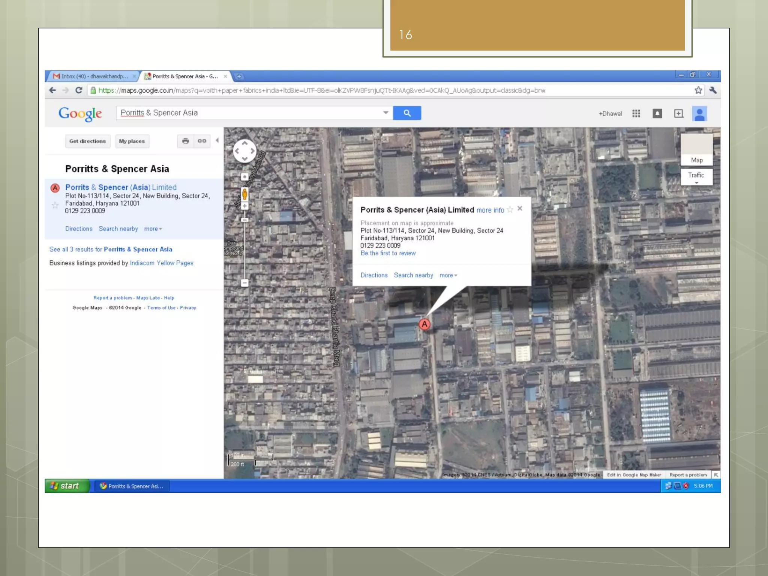Star the Porritts & Spencer info bubble
The height and width of the screenshot is (576, 768).
tap(510, 210)
